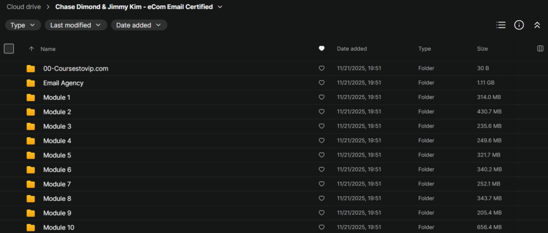Click the Module 5 folder icon
This screenshot has height=233, width=548.
coord(31,156)
